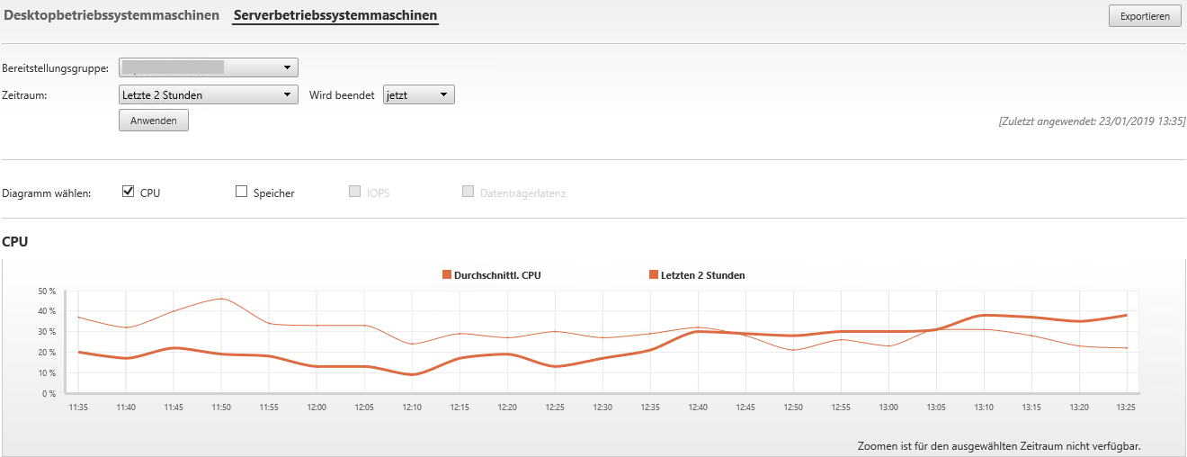This screenshot has width=1187, height=457.
Task: Click the thick line's data point at 13:10
Action: coord(985,315)
